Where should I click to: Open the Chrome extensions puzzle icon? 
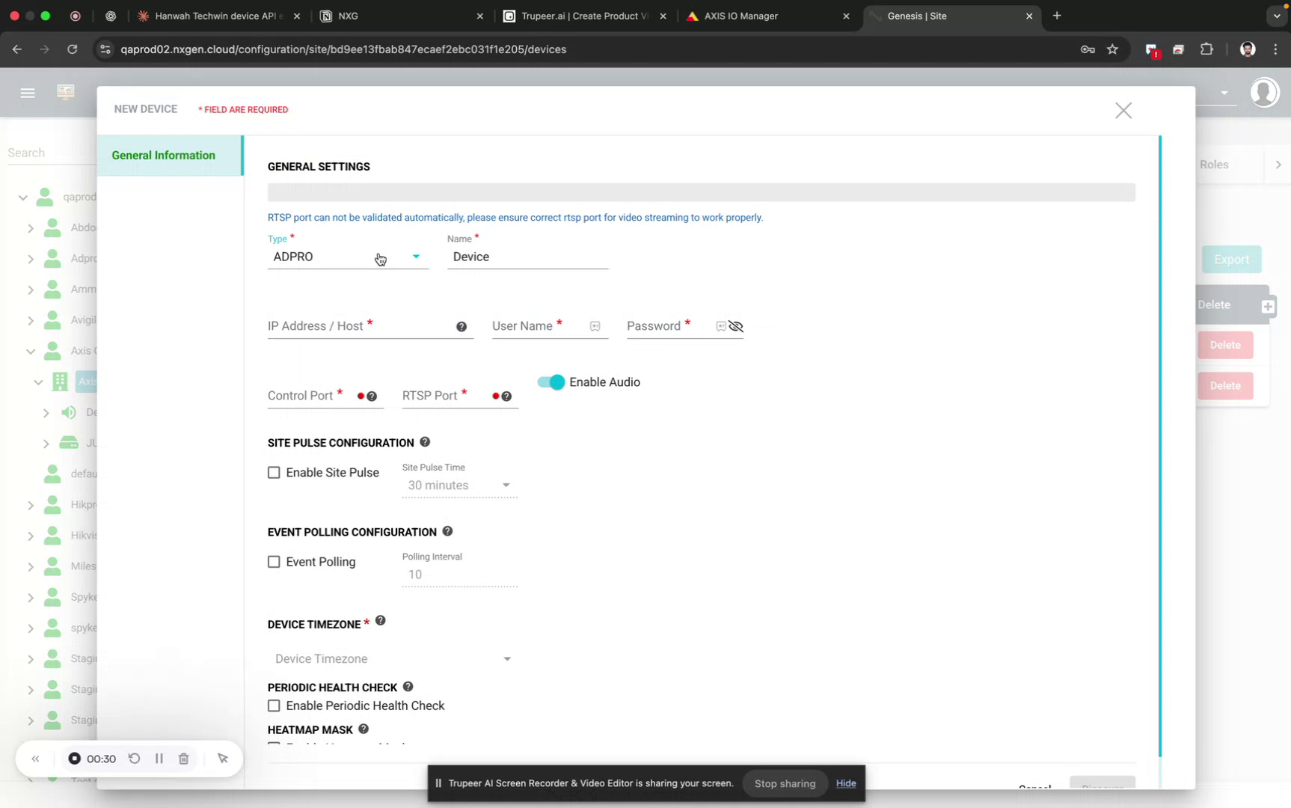pos(1206,49)
